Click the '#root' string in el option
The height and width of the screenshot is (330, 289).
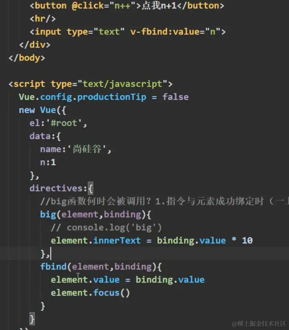(64, 123)
